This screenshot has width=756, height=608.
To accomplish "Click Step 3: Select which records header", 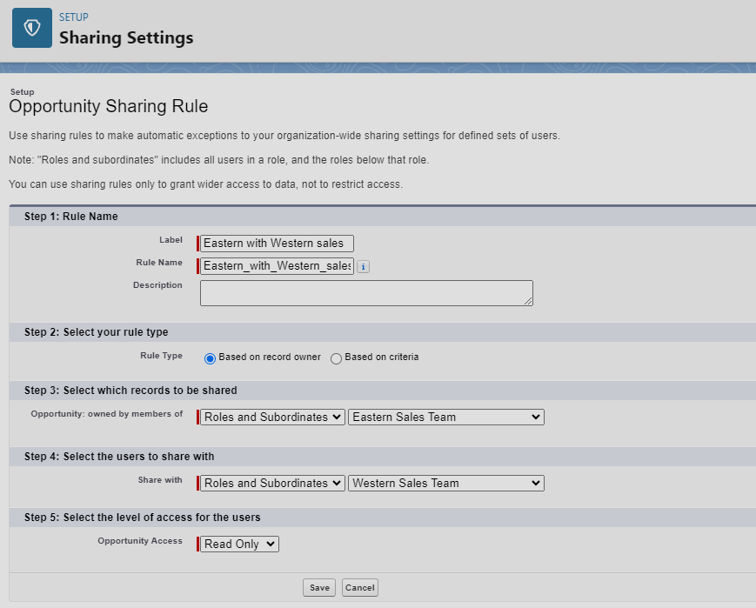I will click(130, 391).
